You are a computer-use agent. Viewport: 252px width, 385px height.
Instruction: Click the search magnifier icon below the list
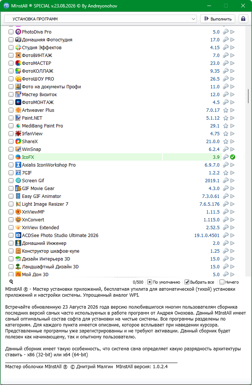[11, 282]
